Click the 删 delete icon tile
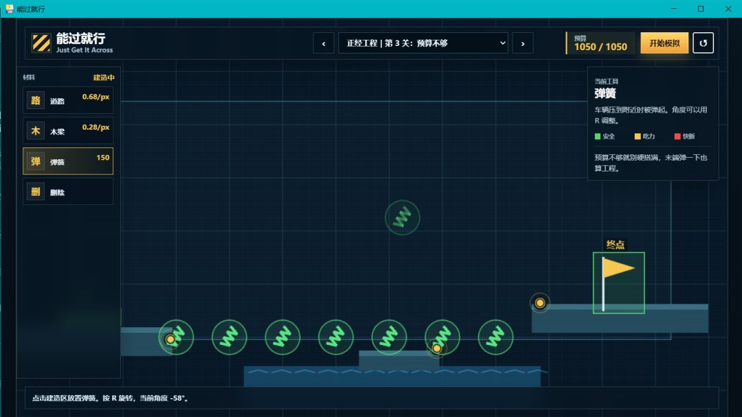This screenshot has height=417, width=742. (36, 191)
